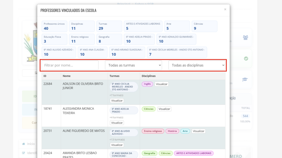Close the Professores Vinculados modal with X
The width and height of the screenshot is (282, 158).
(225, 9)
